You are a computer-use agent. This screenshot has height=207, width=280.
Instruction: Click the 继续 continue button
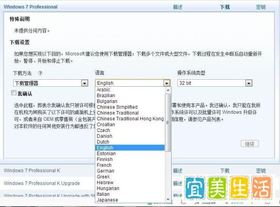(x=250, y=144)
